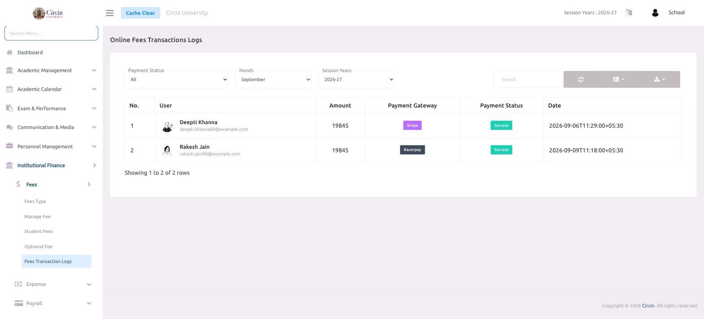Viewport: 704px width, 319px height.
Task: Click the Payroll card icon
Action: coord(19,303)
